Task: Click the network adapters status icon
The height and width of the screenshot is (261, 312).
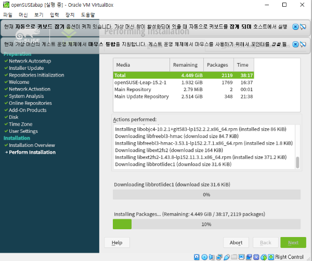Action: point(219,257)
